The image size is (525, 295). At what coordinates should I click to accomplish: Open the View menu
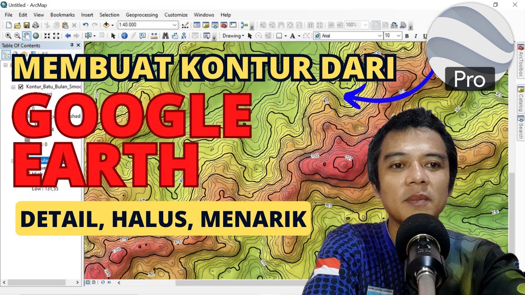39,15
